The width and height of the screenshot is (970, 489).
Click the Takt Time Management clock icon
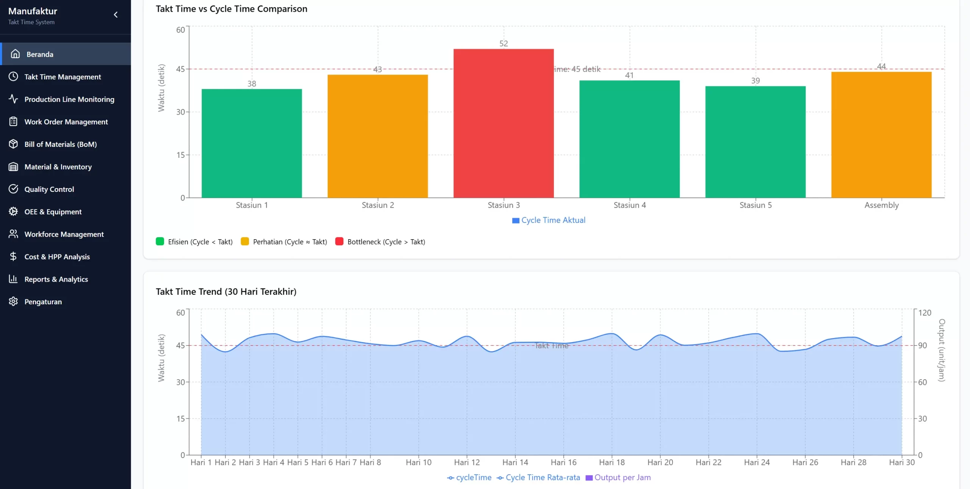pyautogui.click(x=13, y=76)
